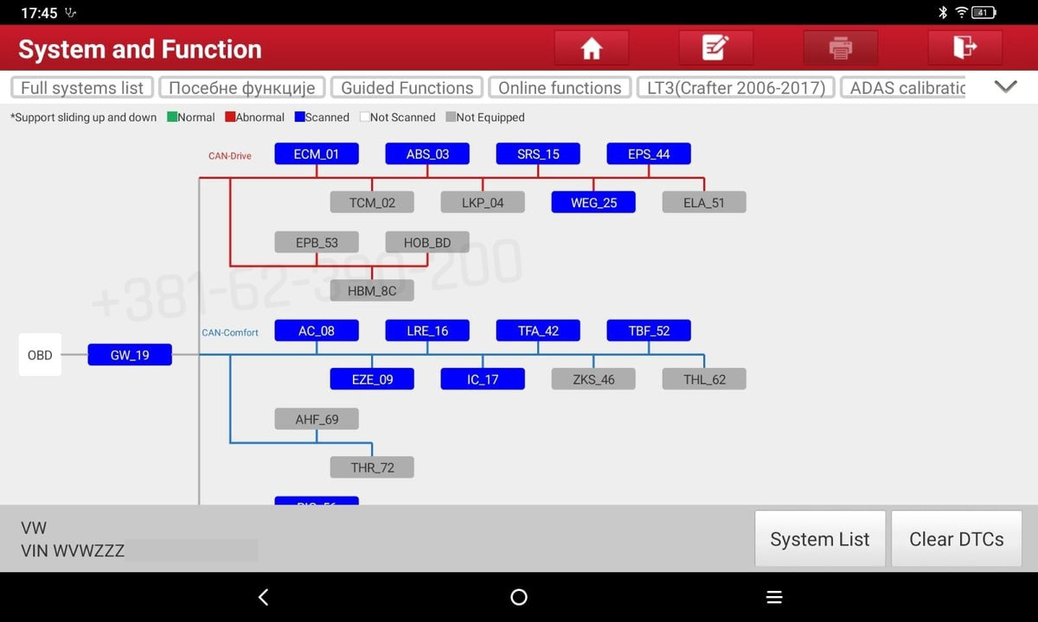This screenshot has width=1038, height=622.
Task: Open the Guided Functions tab
Action: [x=407, y=87]
